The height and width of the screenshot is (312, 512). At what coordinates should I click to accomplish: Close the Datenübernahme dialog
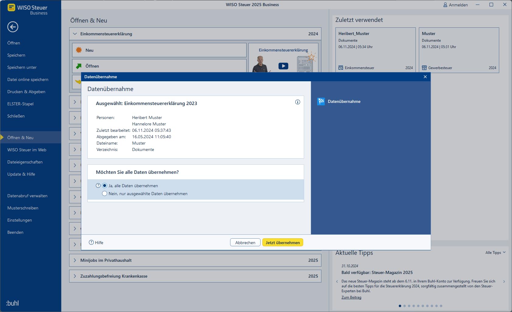[425, 77]
